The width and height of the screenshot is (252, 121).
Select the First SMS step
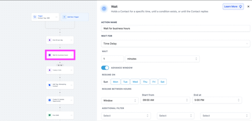(60, 115)
